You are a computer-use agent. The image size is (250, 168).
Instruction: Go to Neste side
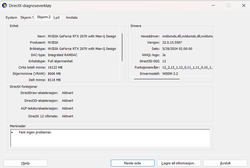pos(133,163)
